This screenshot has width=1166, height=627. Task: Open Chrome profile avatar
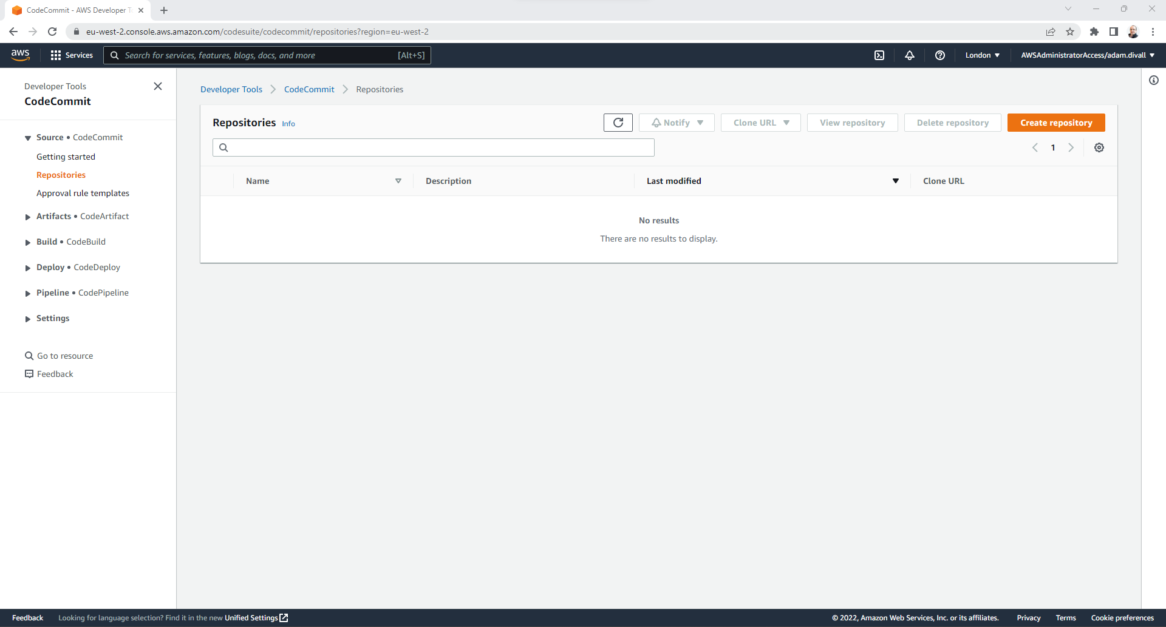point(1133,32)
